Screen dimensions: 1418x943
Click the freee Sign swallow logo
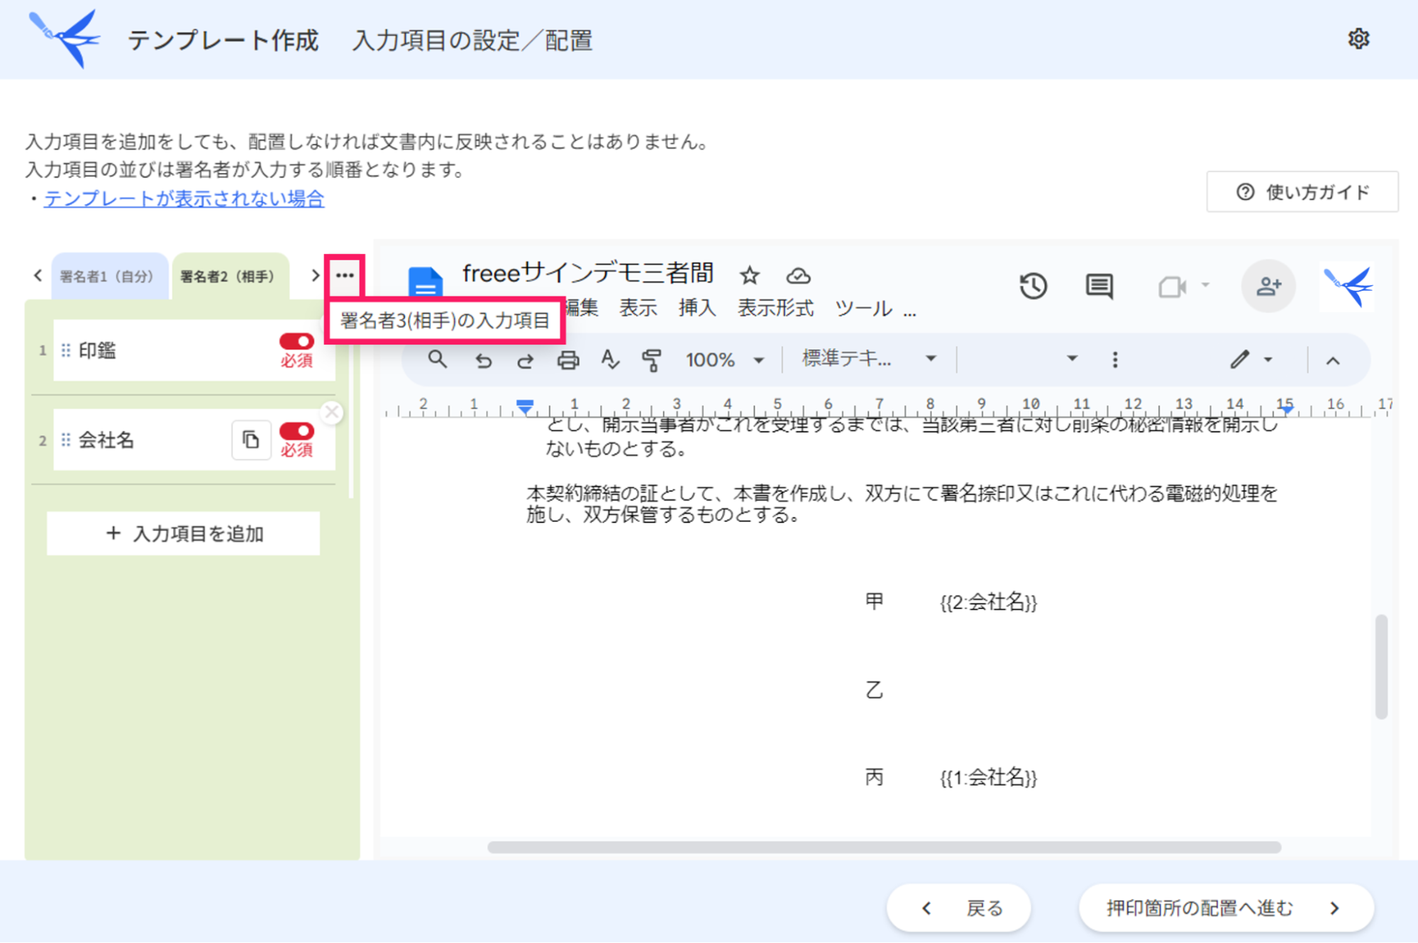pyautogui.click(x=65, y=39)
